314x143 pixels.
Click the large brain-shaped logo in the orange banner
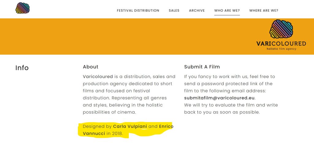click(281, 30)
